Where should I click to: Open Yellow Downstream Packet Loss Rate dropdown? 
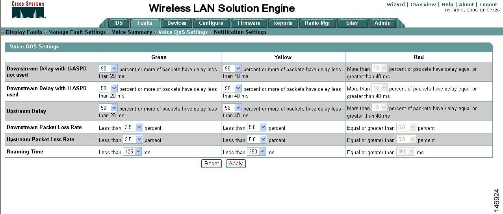coord(257,127)
